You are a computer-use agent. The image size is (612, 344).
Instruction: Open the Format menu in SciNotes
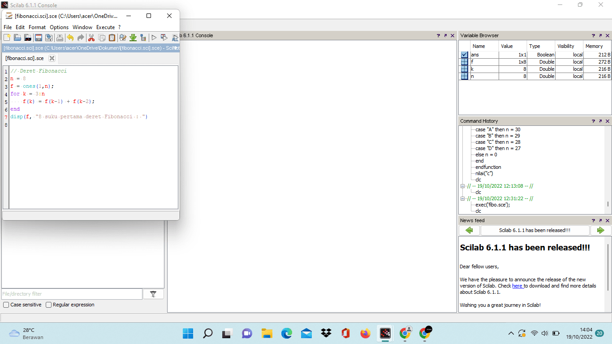click(x=37, y=27)
